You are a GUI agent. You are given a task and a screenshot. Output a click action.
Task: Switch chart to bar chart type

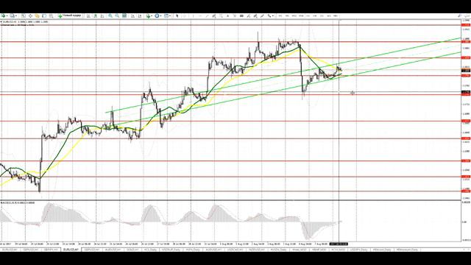pos(88,15)
